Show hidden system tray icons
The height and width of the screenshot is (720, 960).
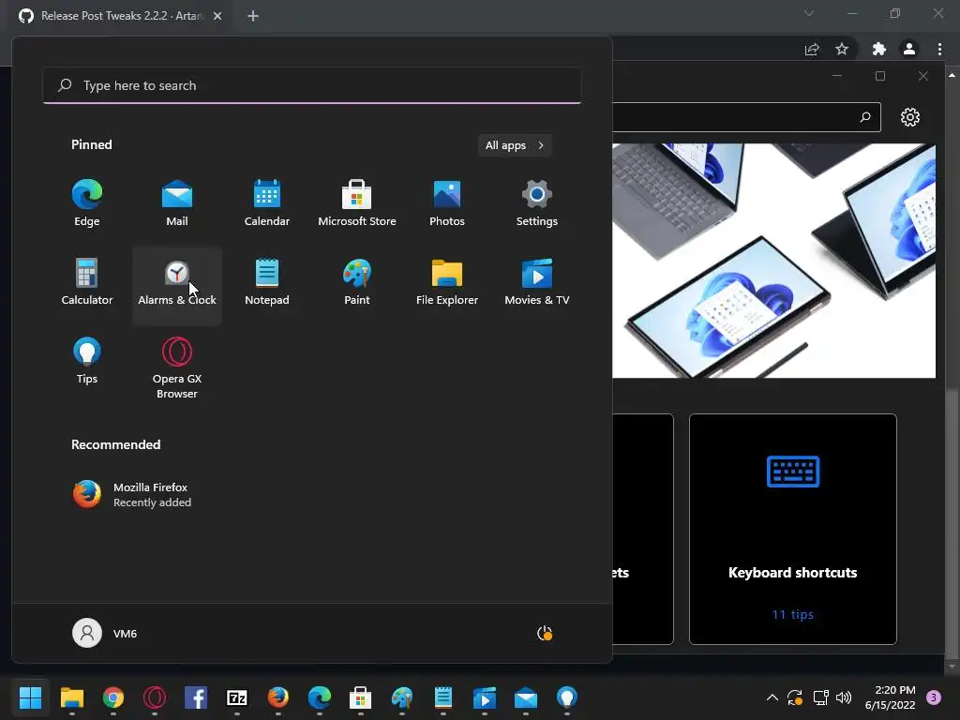[772, 697]
